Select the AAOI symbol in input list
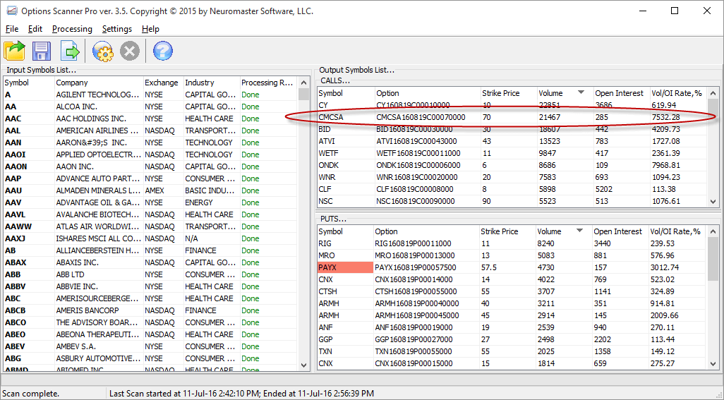The width and height of the screenshot is (724, 400). click(x=16, y=154)
